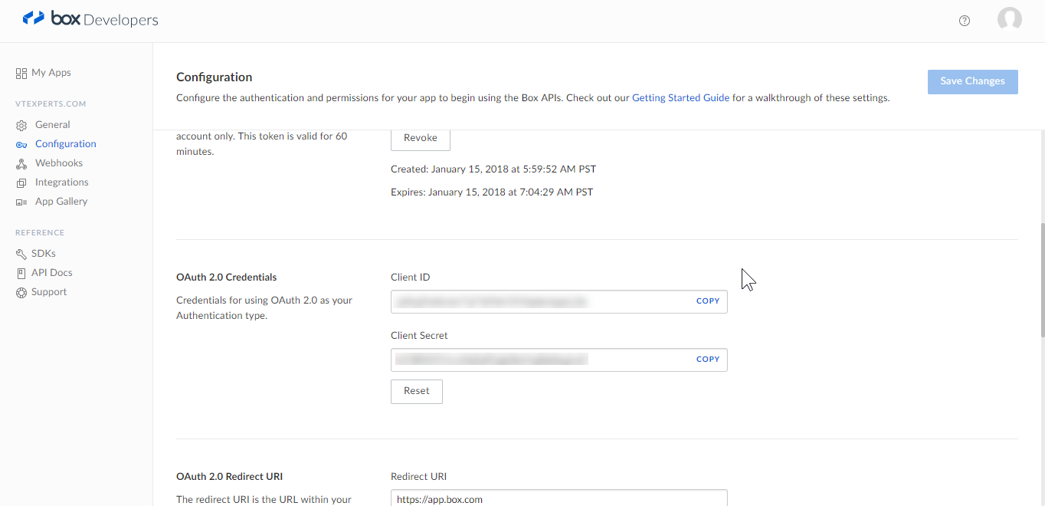Click the OAuth 2.0 Credentials heading
Viewport: 1045px width, 506px height.
[227, 278]
